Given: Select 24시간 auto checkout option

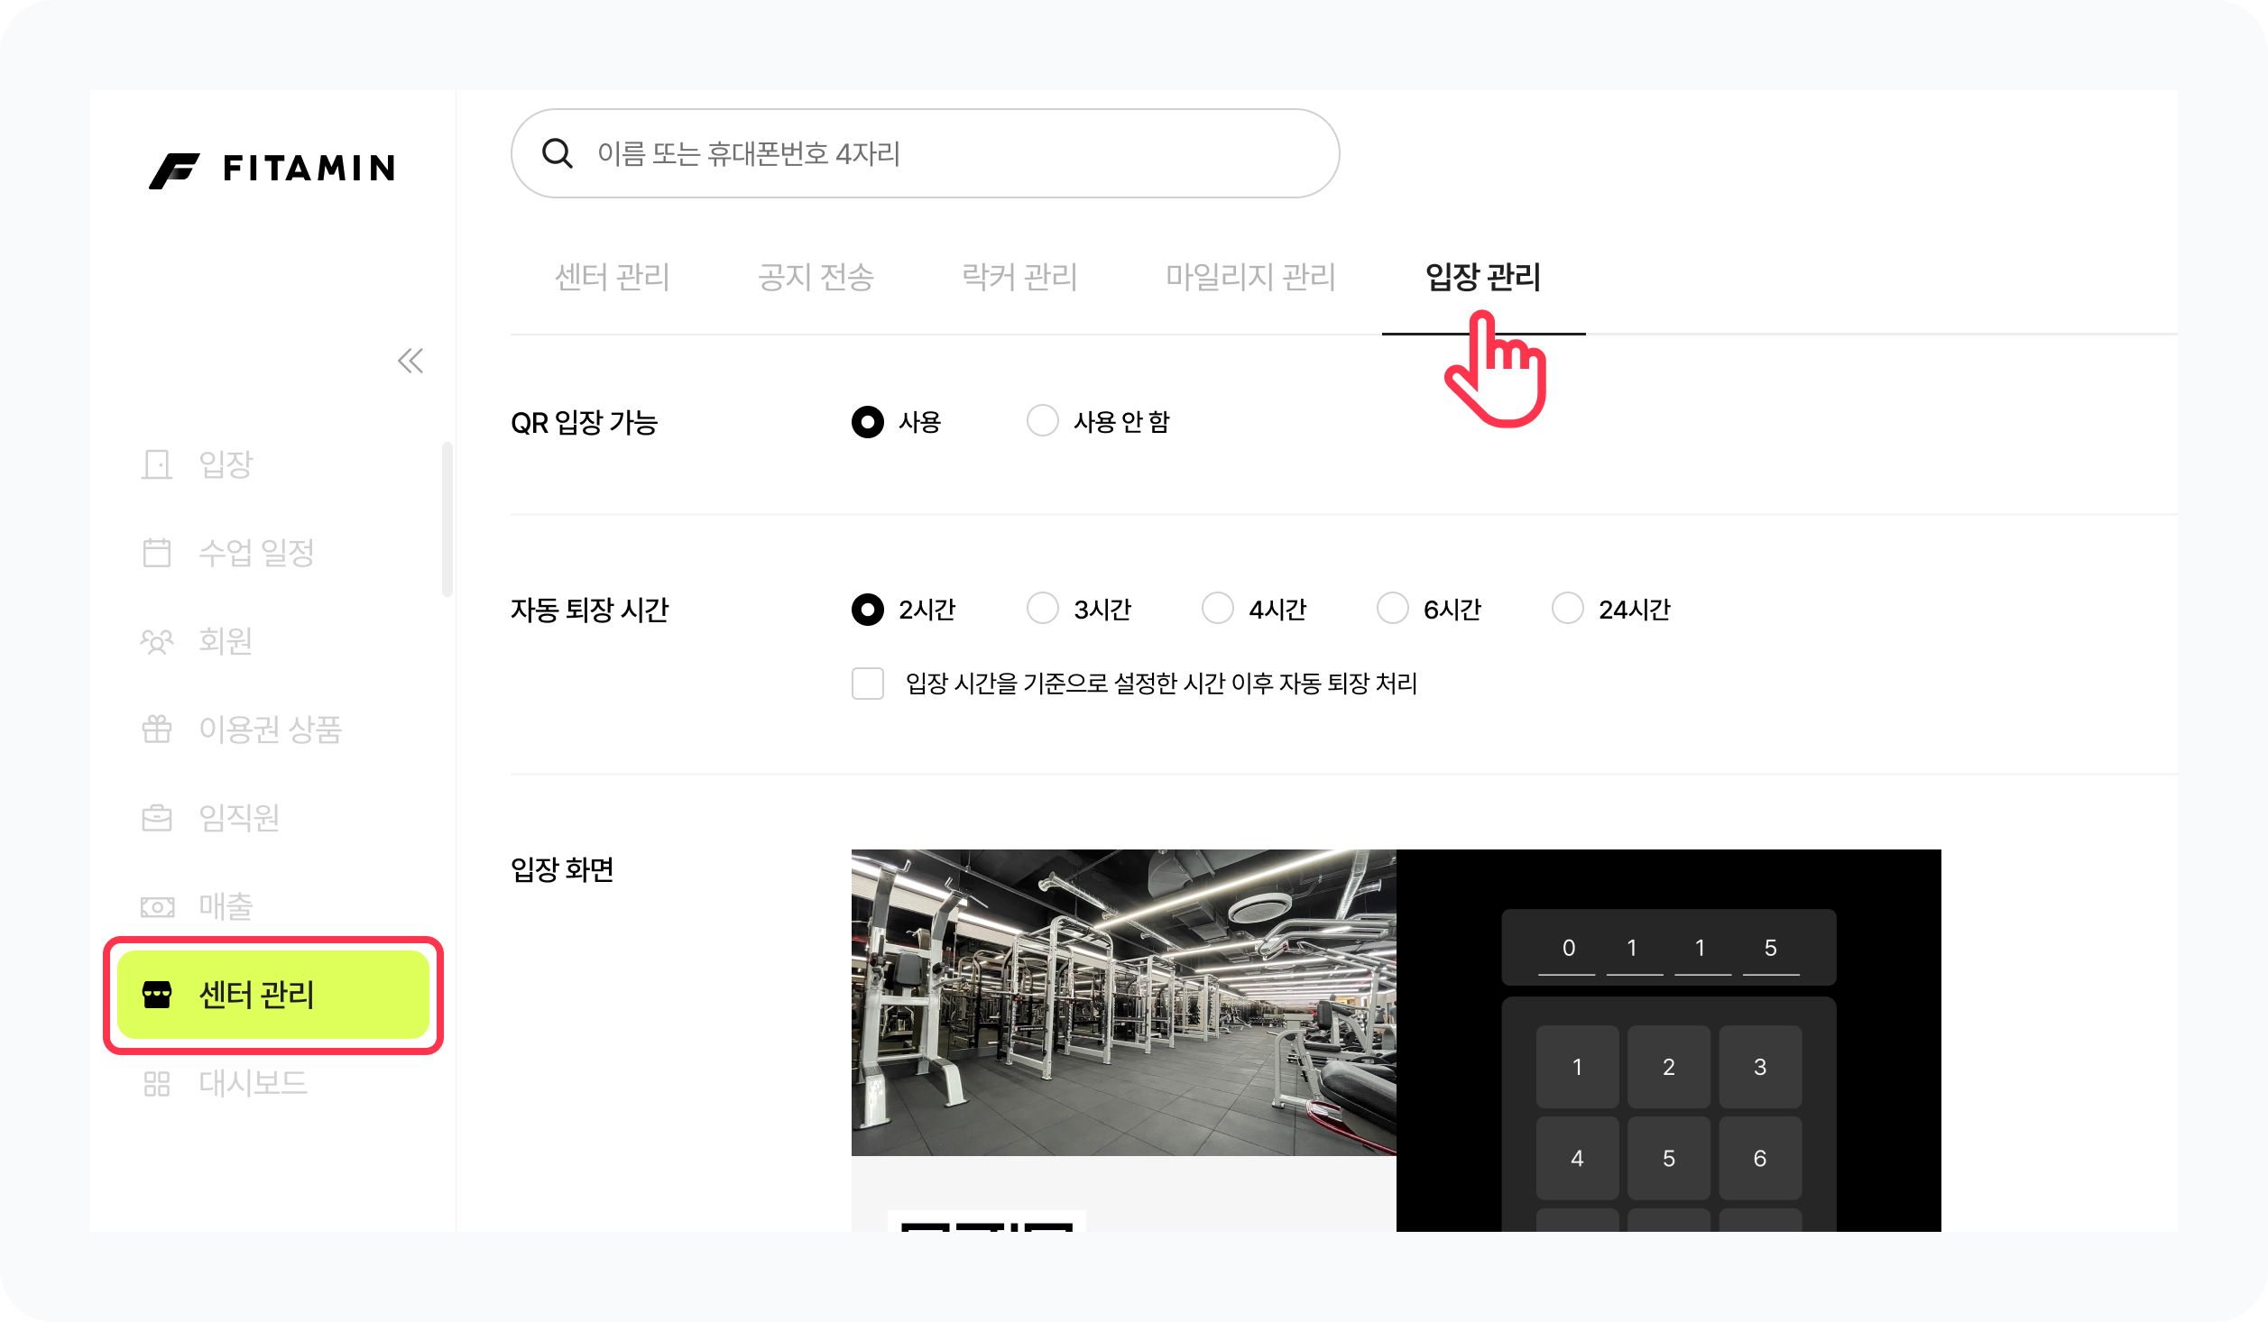Looking at the screenshot, I should pyautogui.click(x=1567, y=609).
